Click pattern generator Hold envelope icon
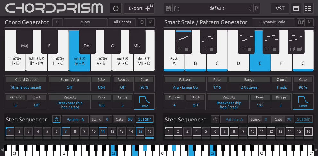The width and height of the screenshot is (318, 156). point(303,101)
